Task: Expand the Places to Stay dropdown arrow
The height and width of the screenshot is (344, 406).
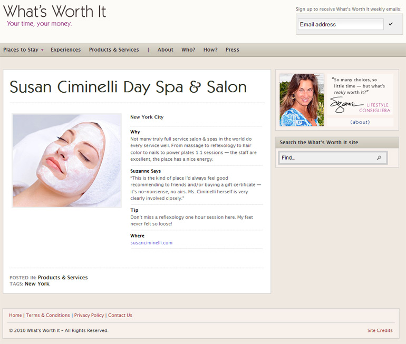Action: tap(42, 50)
